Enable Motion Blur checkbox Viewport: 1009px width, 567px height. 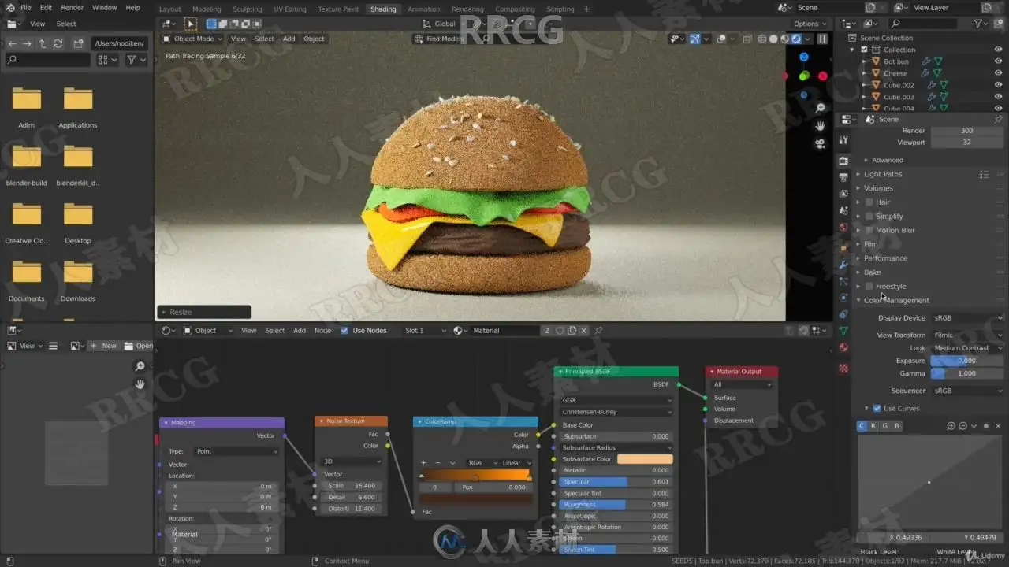pos(869,231)
